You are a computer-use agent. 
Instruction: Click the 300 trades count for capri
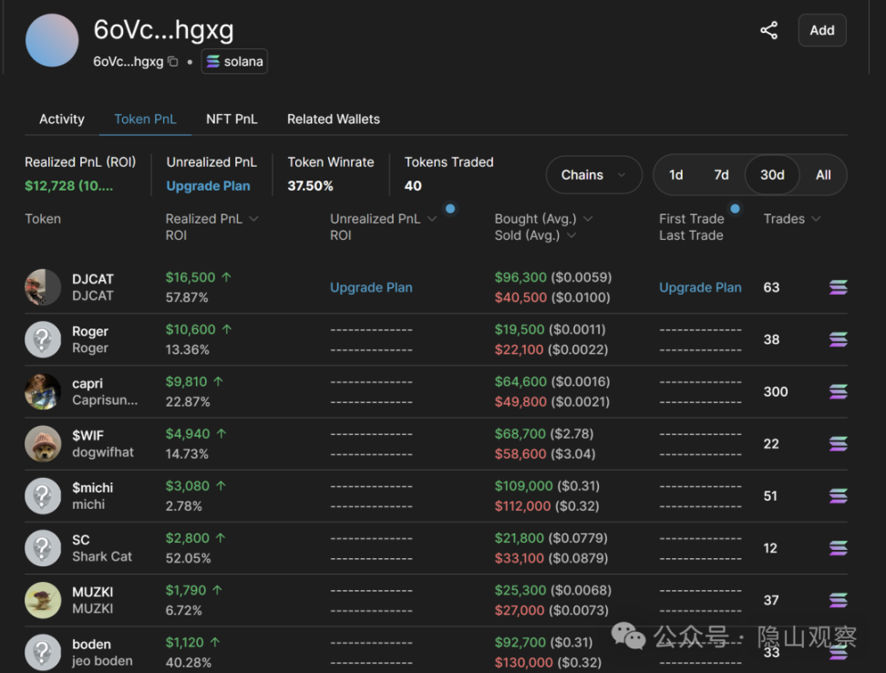tap(775, 391)
